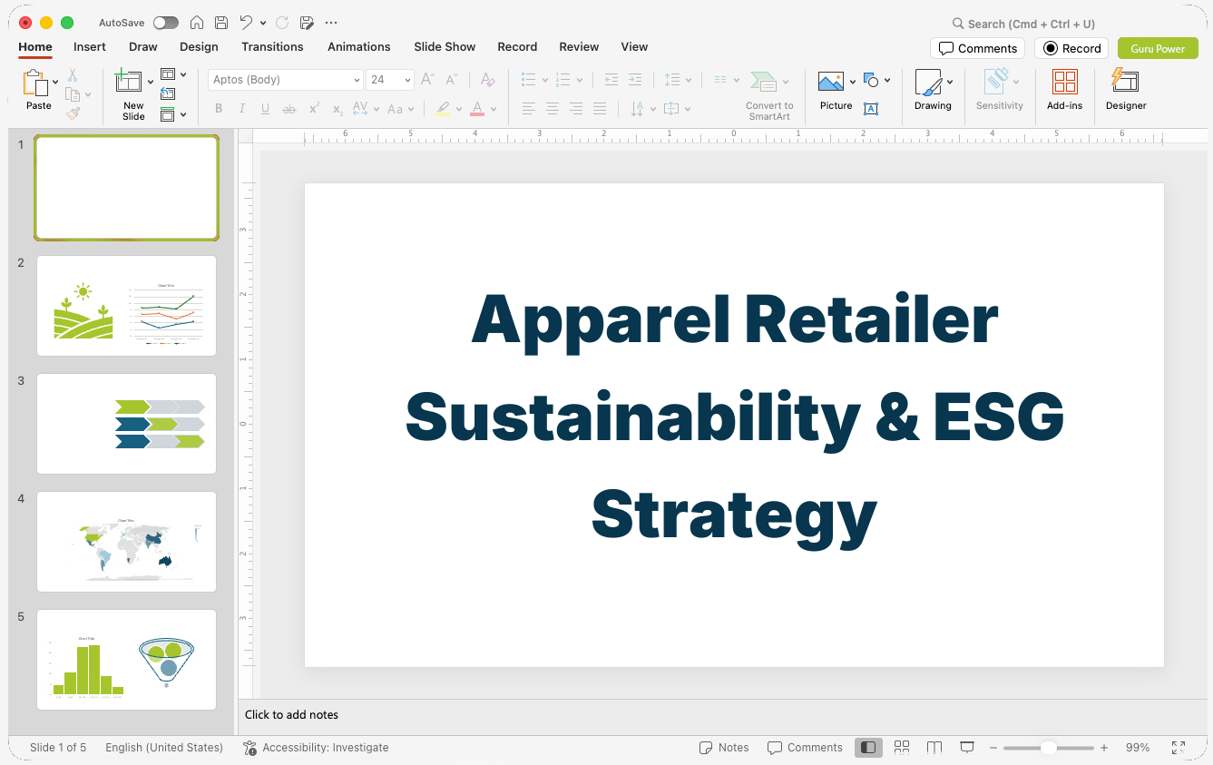Click the Superscript icon

tap(314, 109)
